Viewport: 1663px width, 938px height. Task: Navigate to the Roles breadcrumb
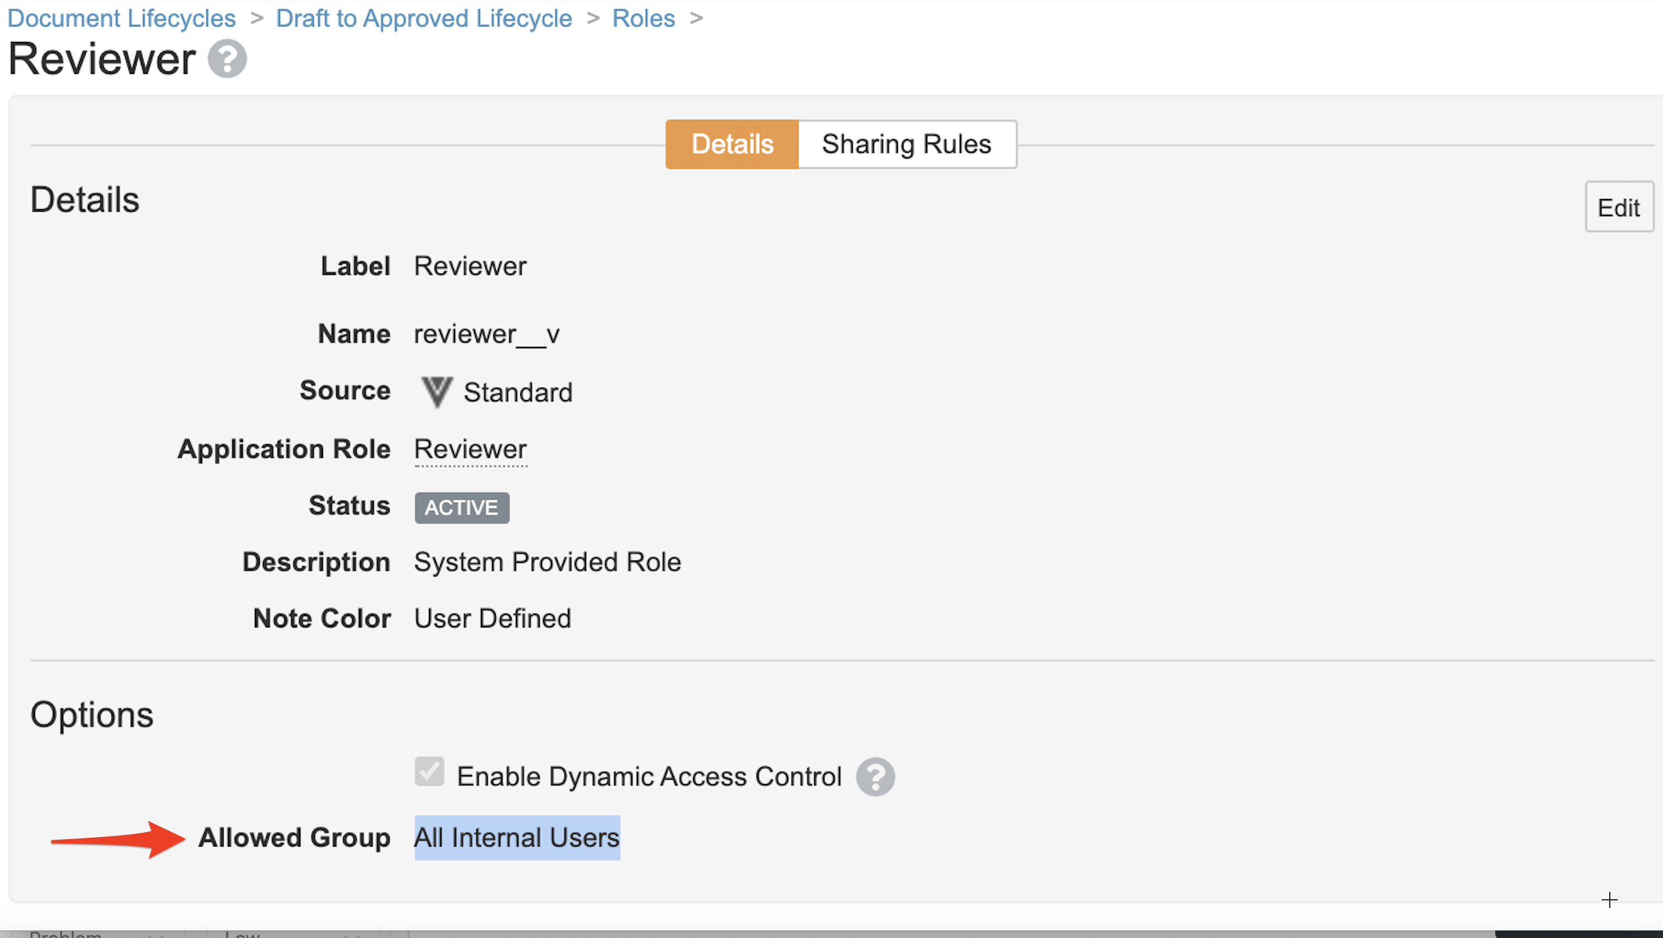[643, 18]
